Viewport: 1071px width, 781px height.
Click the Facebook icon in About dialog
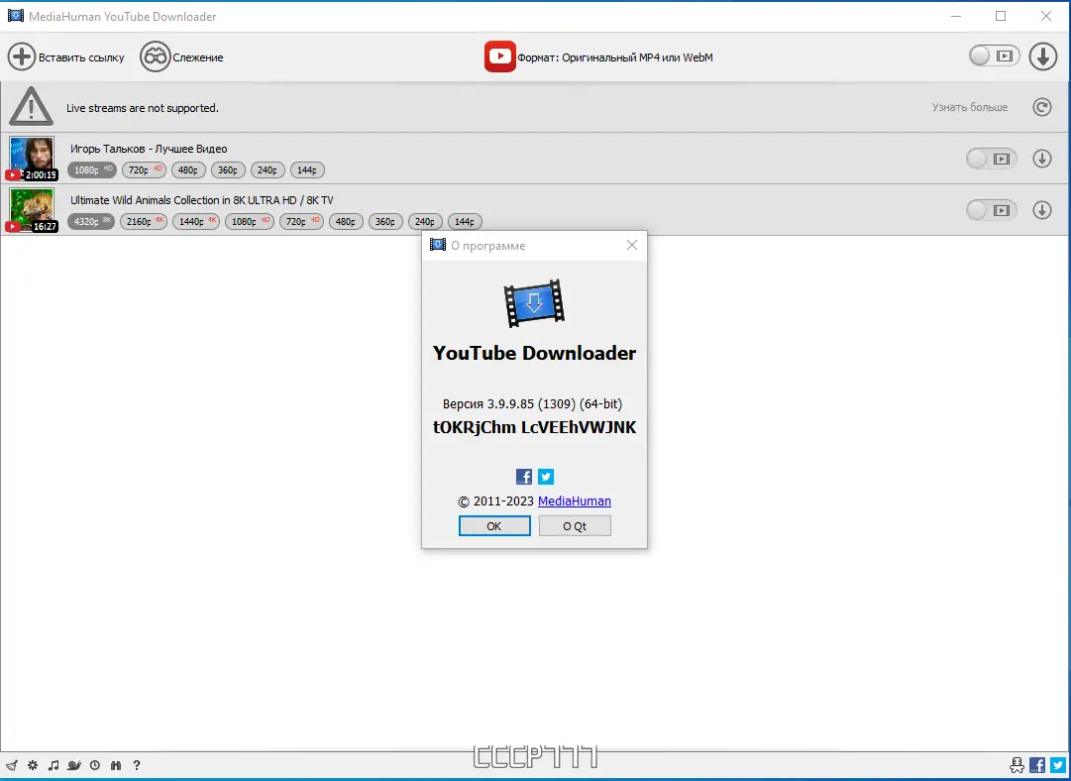[524, 477]
